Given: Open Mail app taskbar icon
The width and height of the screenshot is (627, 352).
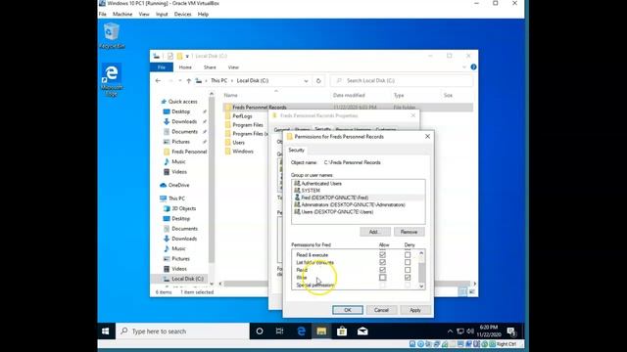Looking at the screenshot, I should (x=362, y=331).
